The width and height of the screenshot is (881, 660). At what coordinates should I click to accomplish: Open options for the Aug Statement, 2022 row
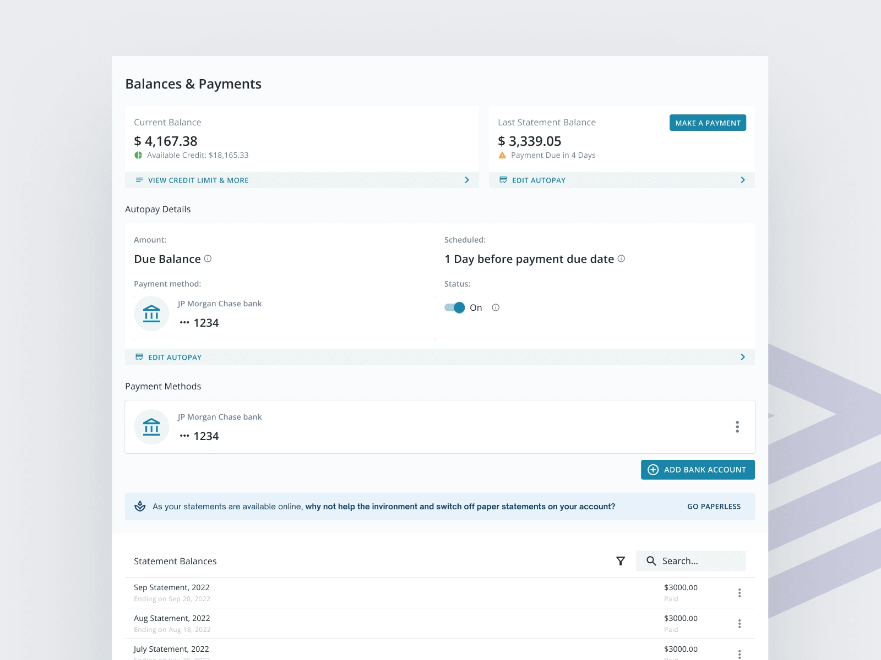739,624
